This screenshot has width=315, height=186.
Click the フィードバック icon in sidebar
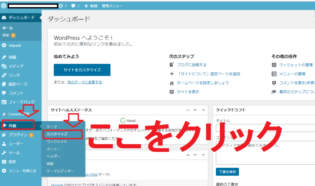[4, 102]
